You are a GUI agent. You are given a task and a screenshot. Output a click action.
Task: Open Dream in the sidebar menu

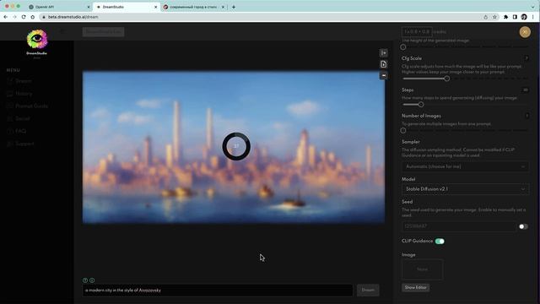click(24, 81)
